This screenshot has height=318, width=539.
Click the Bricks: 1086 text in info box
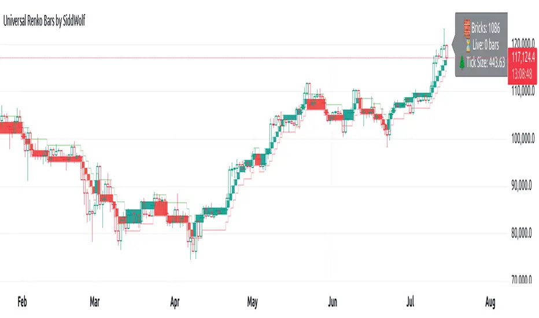(x=486, y=26)
